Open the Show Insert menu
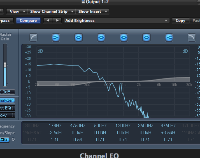 92,12
